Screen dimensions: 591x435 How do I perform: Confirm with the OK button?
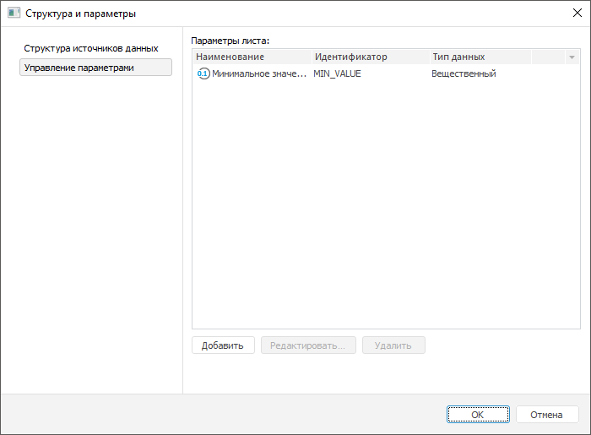coord(478,415)
